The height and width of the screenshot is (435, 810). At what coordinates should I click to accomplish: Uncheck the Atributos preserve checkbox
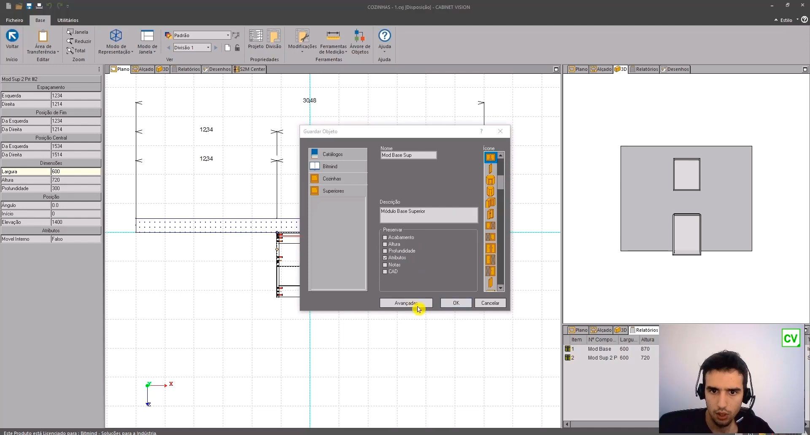pyautogui.click(x=385, y=258)
